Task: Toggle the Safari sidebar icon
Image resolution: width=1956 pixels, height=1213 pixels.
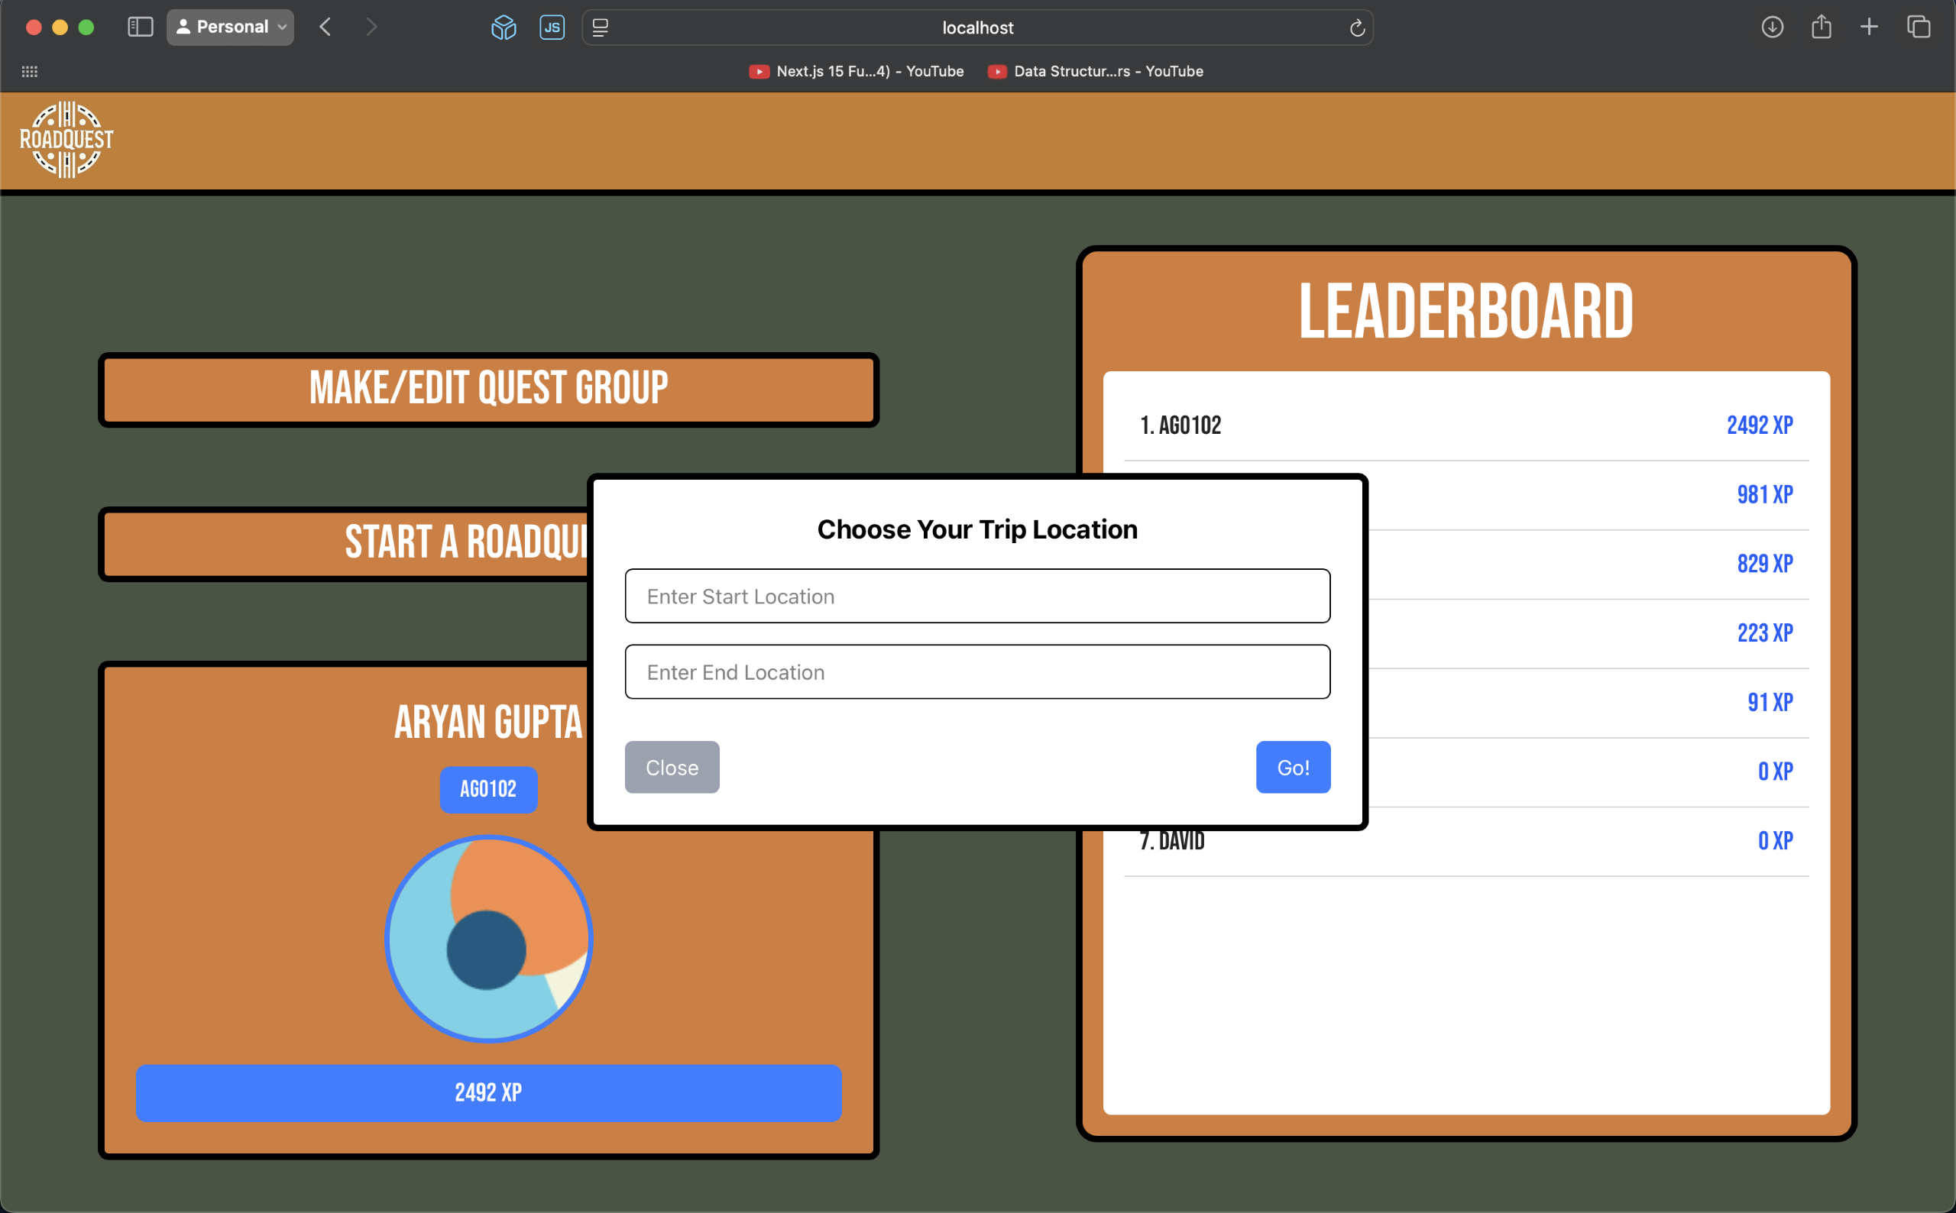Action: [x=141, y=27]
